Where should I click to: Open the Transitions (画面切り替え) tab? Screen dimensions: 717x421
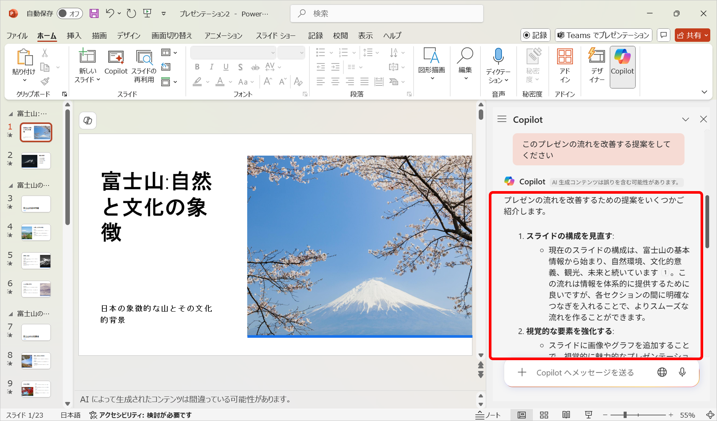click(x=172, y=35)
